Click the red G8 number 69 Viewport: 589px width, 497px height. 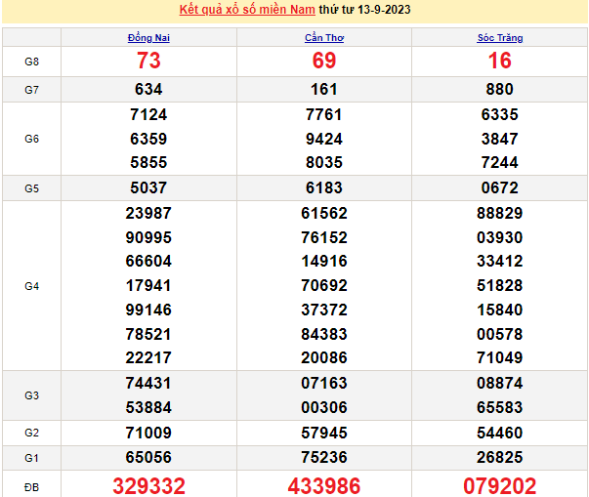coord(324,61)
